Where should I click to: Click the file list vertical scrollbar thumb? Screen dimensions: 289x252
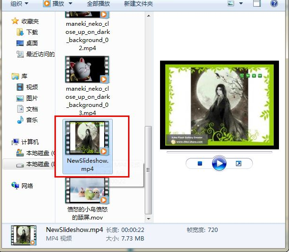click(149, 170)
